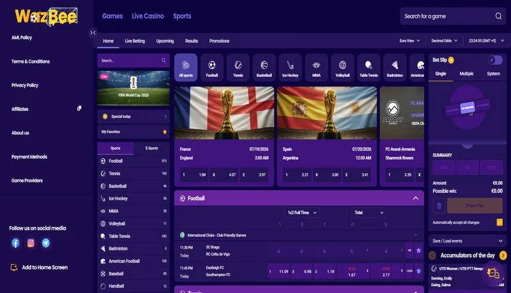Open the Decimal Odds dropdown
Viewport: 511px width, 293px height.
[x=444, y=41]
